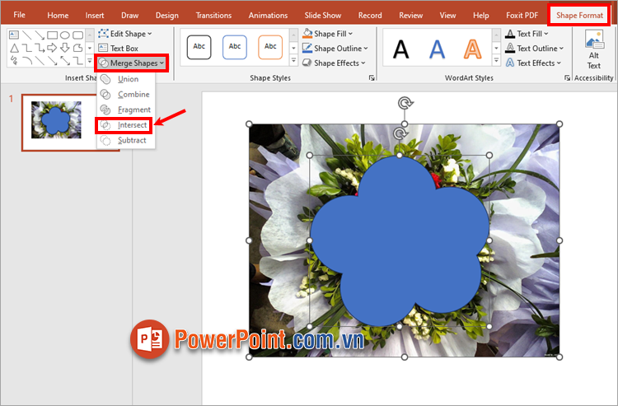Apply the orange outline WordArt style A
The height and width of the screenshot is (406, 618).
[473, 49]
